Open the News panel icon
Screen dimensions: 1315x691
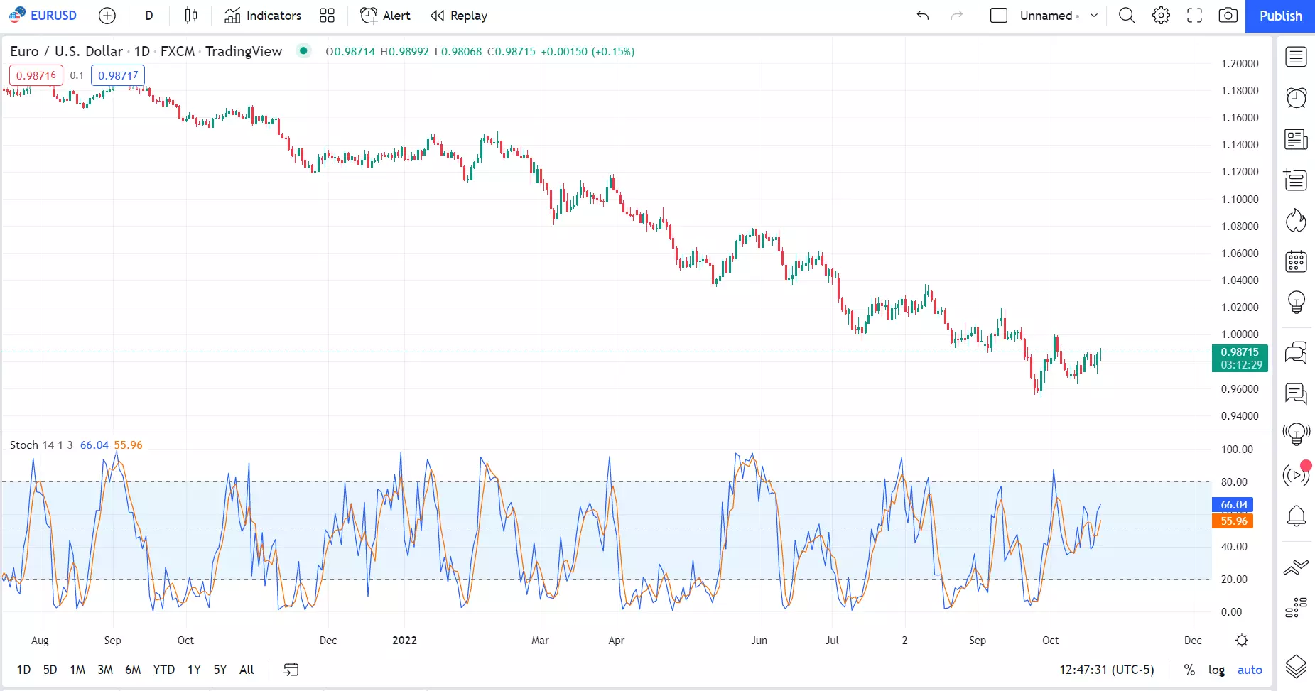coord(1296,139)
